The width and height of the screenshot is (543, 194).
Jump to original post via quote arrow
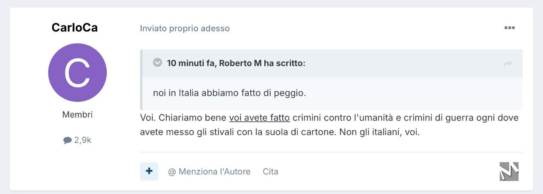point(508,64)
